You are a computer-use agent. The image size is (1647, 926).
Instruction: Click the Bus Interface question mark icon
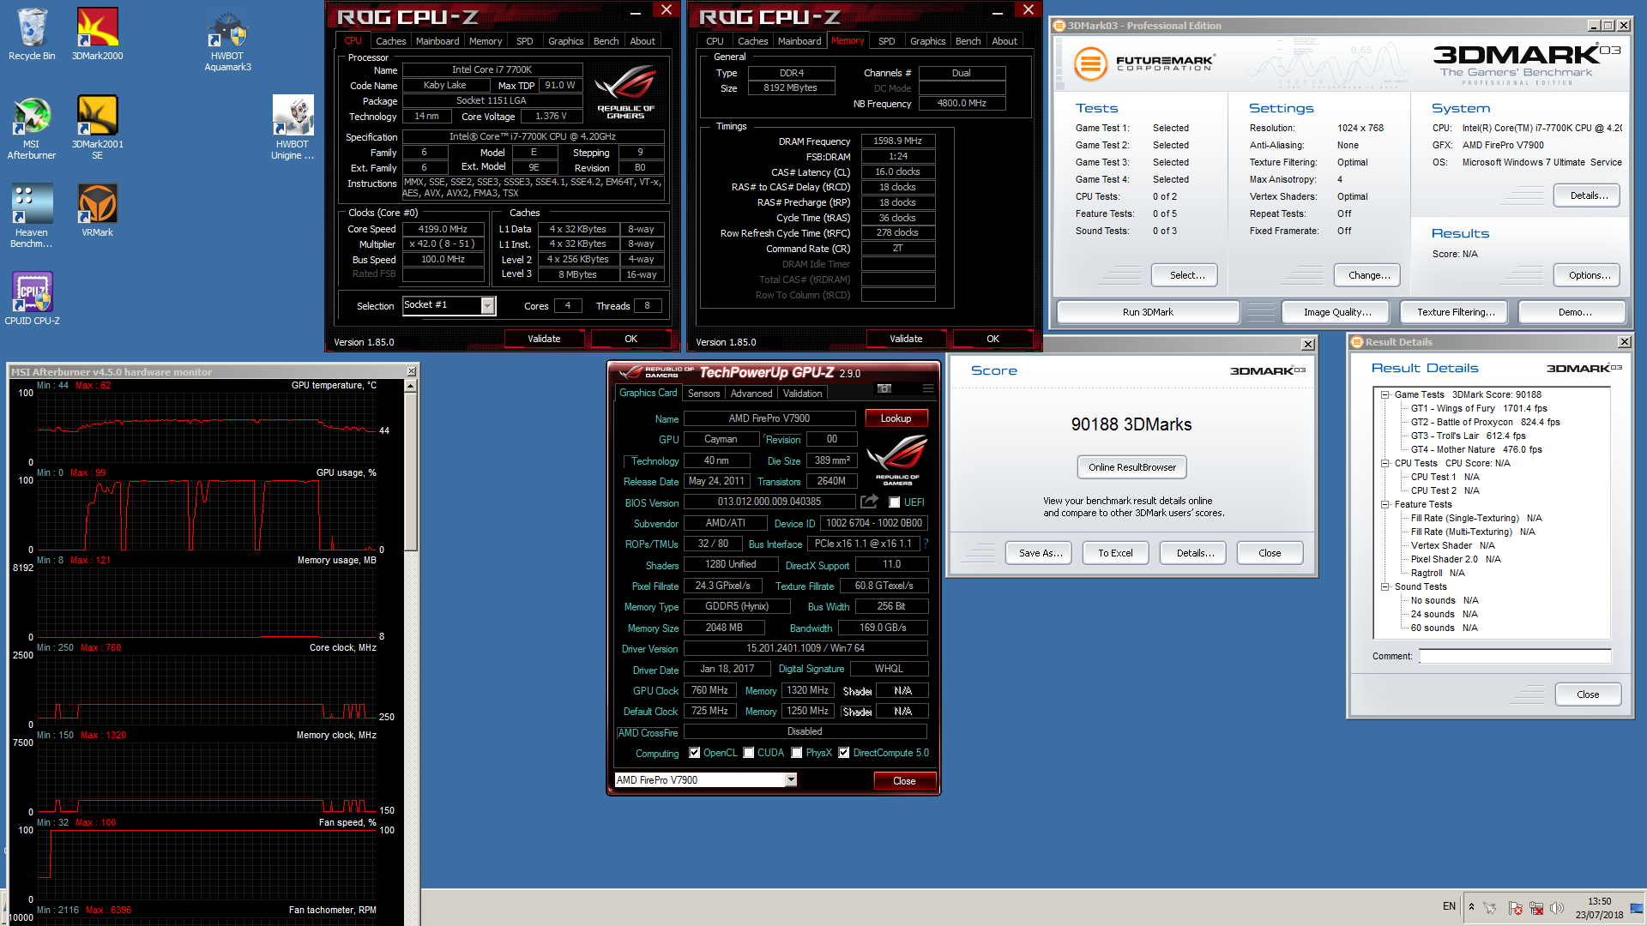(926, 544)
